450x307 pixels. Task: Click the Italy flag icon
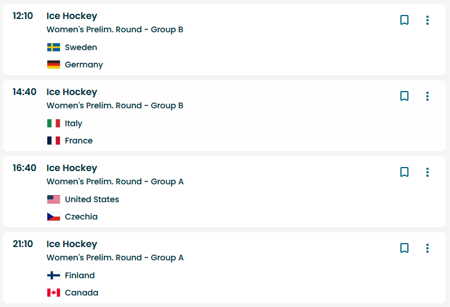pyautogui.click(x=54, y=123)
